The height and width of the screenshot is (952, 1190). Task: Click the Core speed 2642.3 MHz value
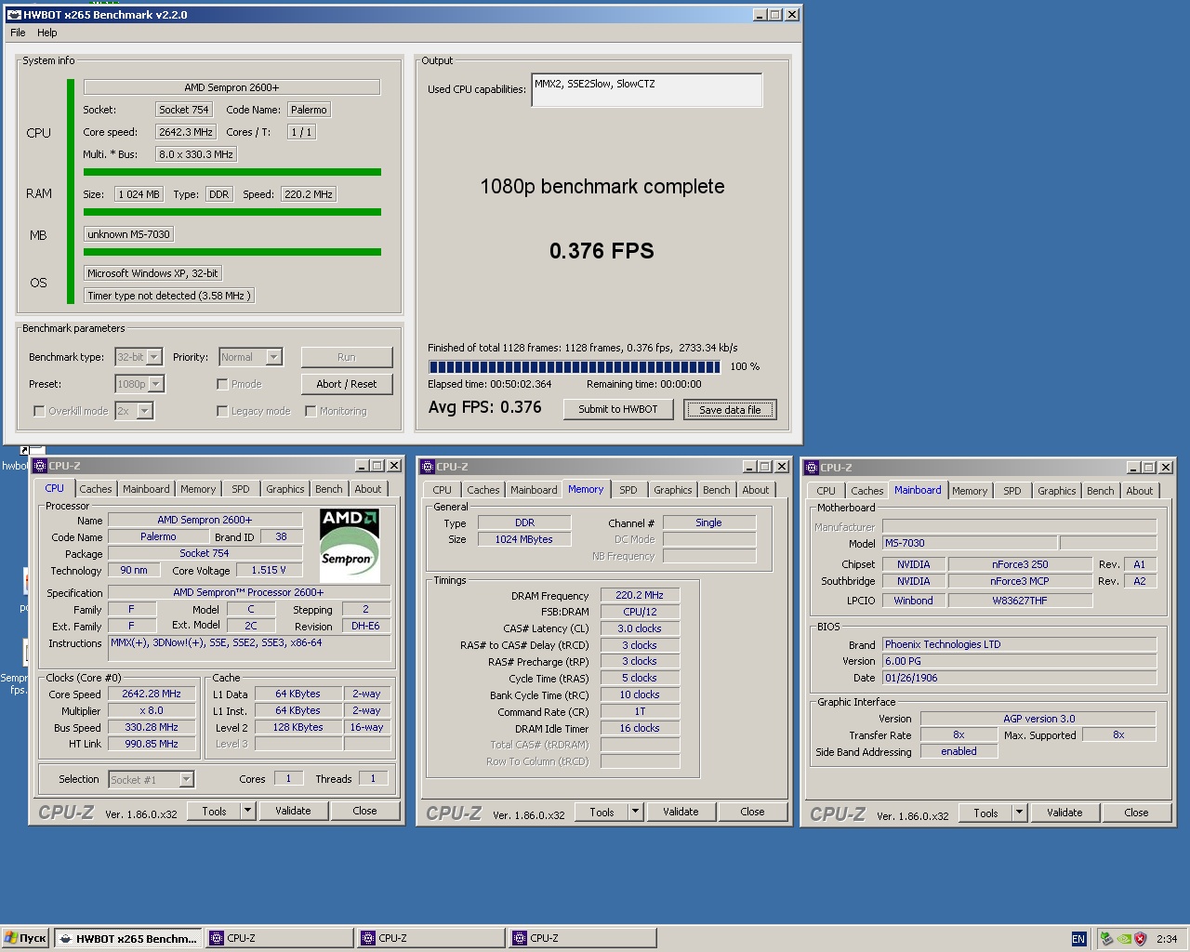click(186, 132)
